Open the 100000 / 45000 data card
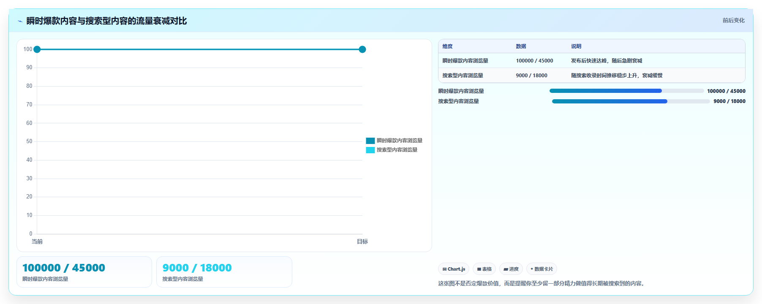Viewport: 762px width, 304px height. coord(84,272)
